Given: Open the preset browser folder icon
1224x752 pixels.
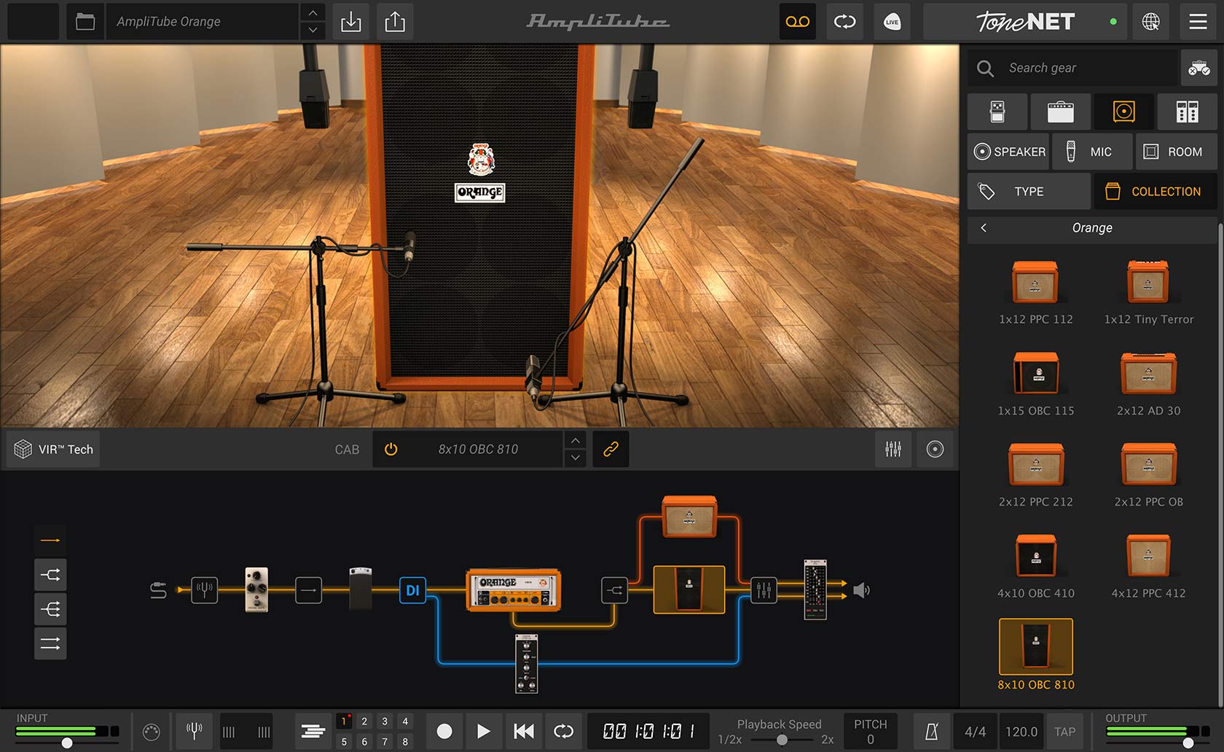Looking at the screenshot, I should (x=85, y=22).
